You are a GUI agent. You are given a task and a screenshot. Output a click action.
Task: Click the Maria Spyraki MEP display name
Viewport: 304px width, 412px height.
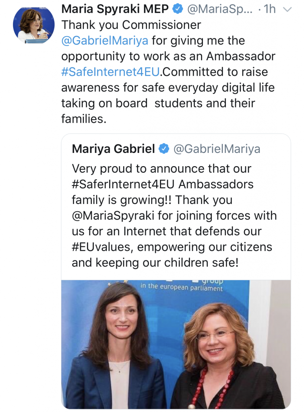(113, 8)
